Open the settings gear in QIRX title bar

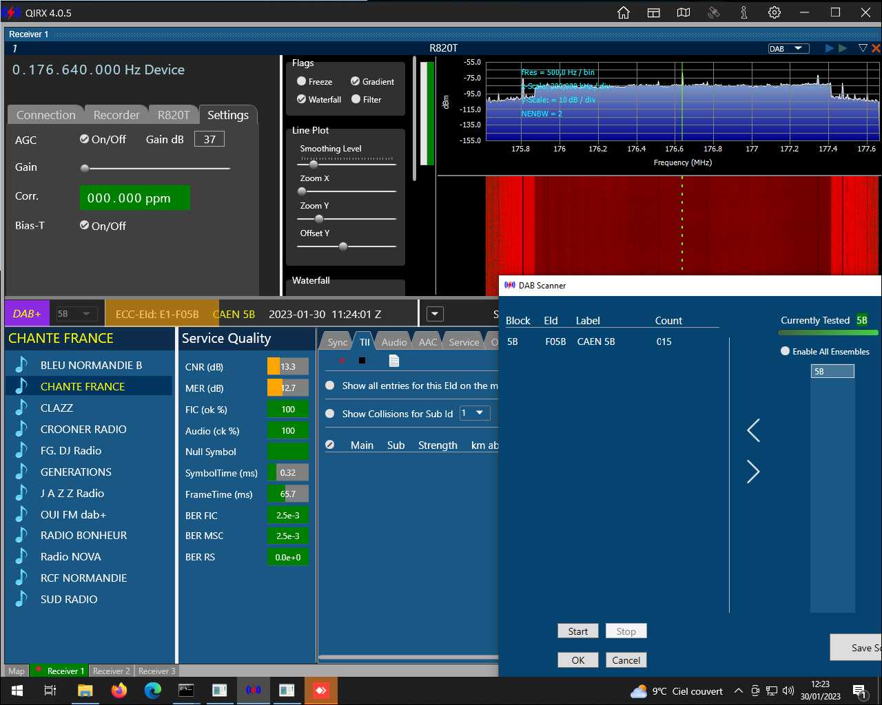775,12
